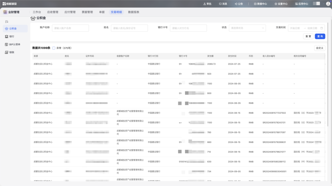The height and width of the screenshot is (186, 332).
Task: Select 银行 in the sidebar
Action: (x=12, y=36)
